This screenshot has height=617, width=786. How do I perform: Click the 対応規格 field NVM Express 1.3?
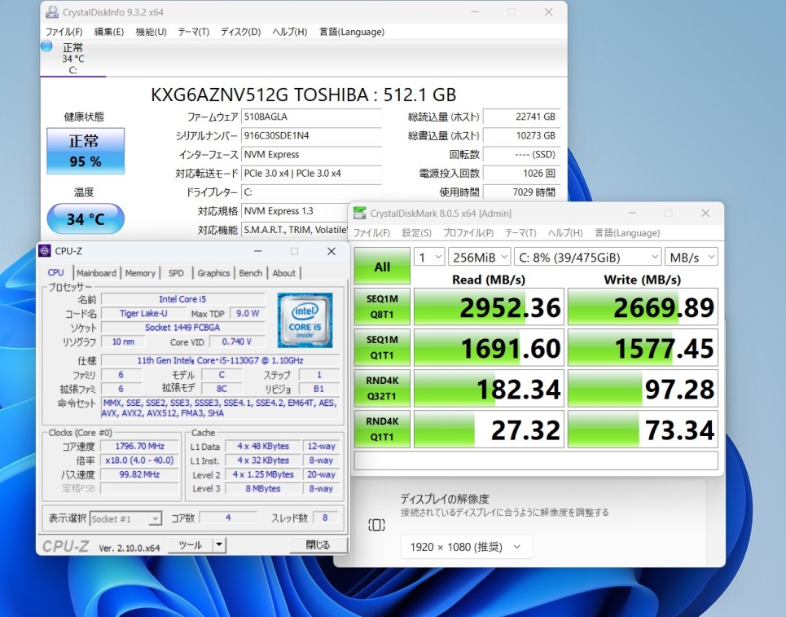(x=295, y=211)
